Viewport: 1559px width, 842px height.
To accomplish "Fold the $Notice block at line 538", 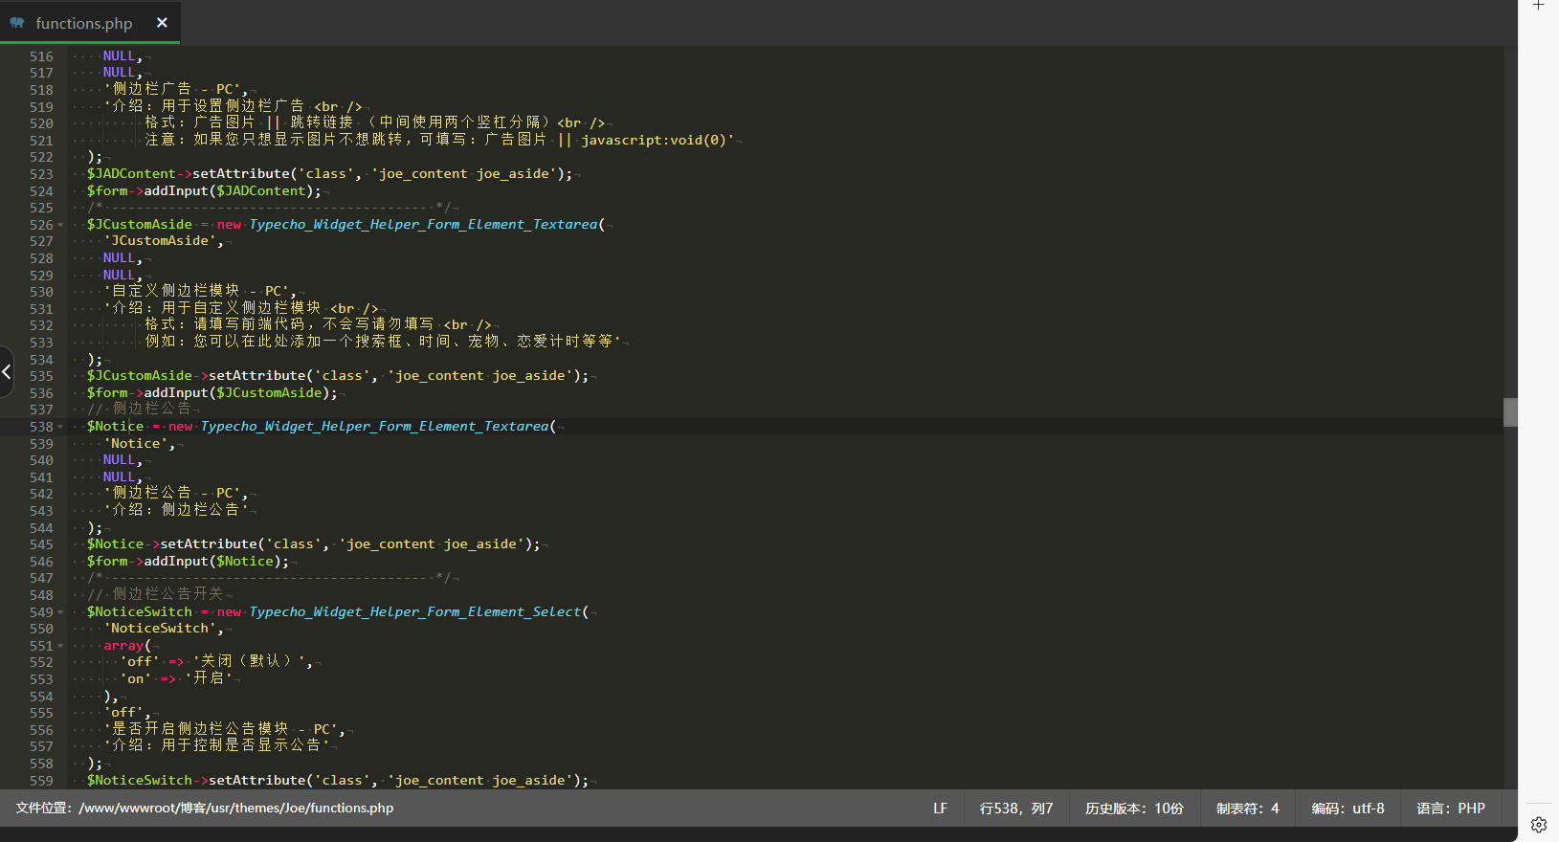I will tap(61, 427).
